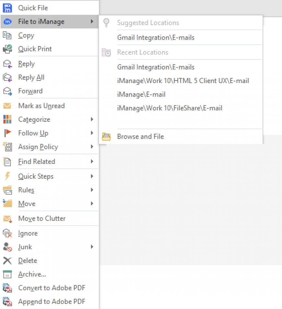Select the Archive... menu entry
282x309 pixels.
click(50, 274)
